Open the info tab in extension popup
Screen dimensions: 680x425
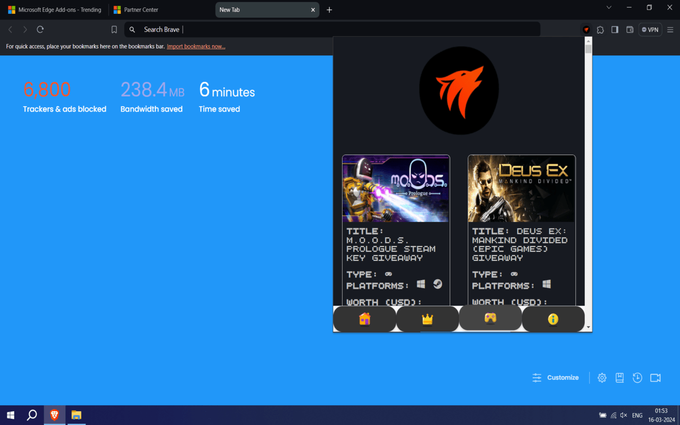tap(553, 319)
